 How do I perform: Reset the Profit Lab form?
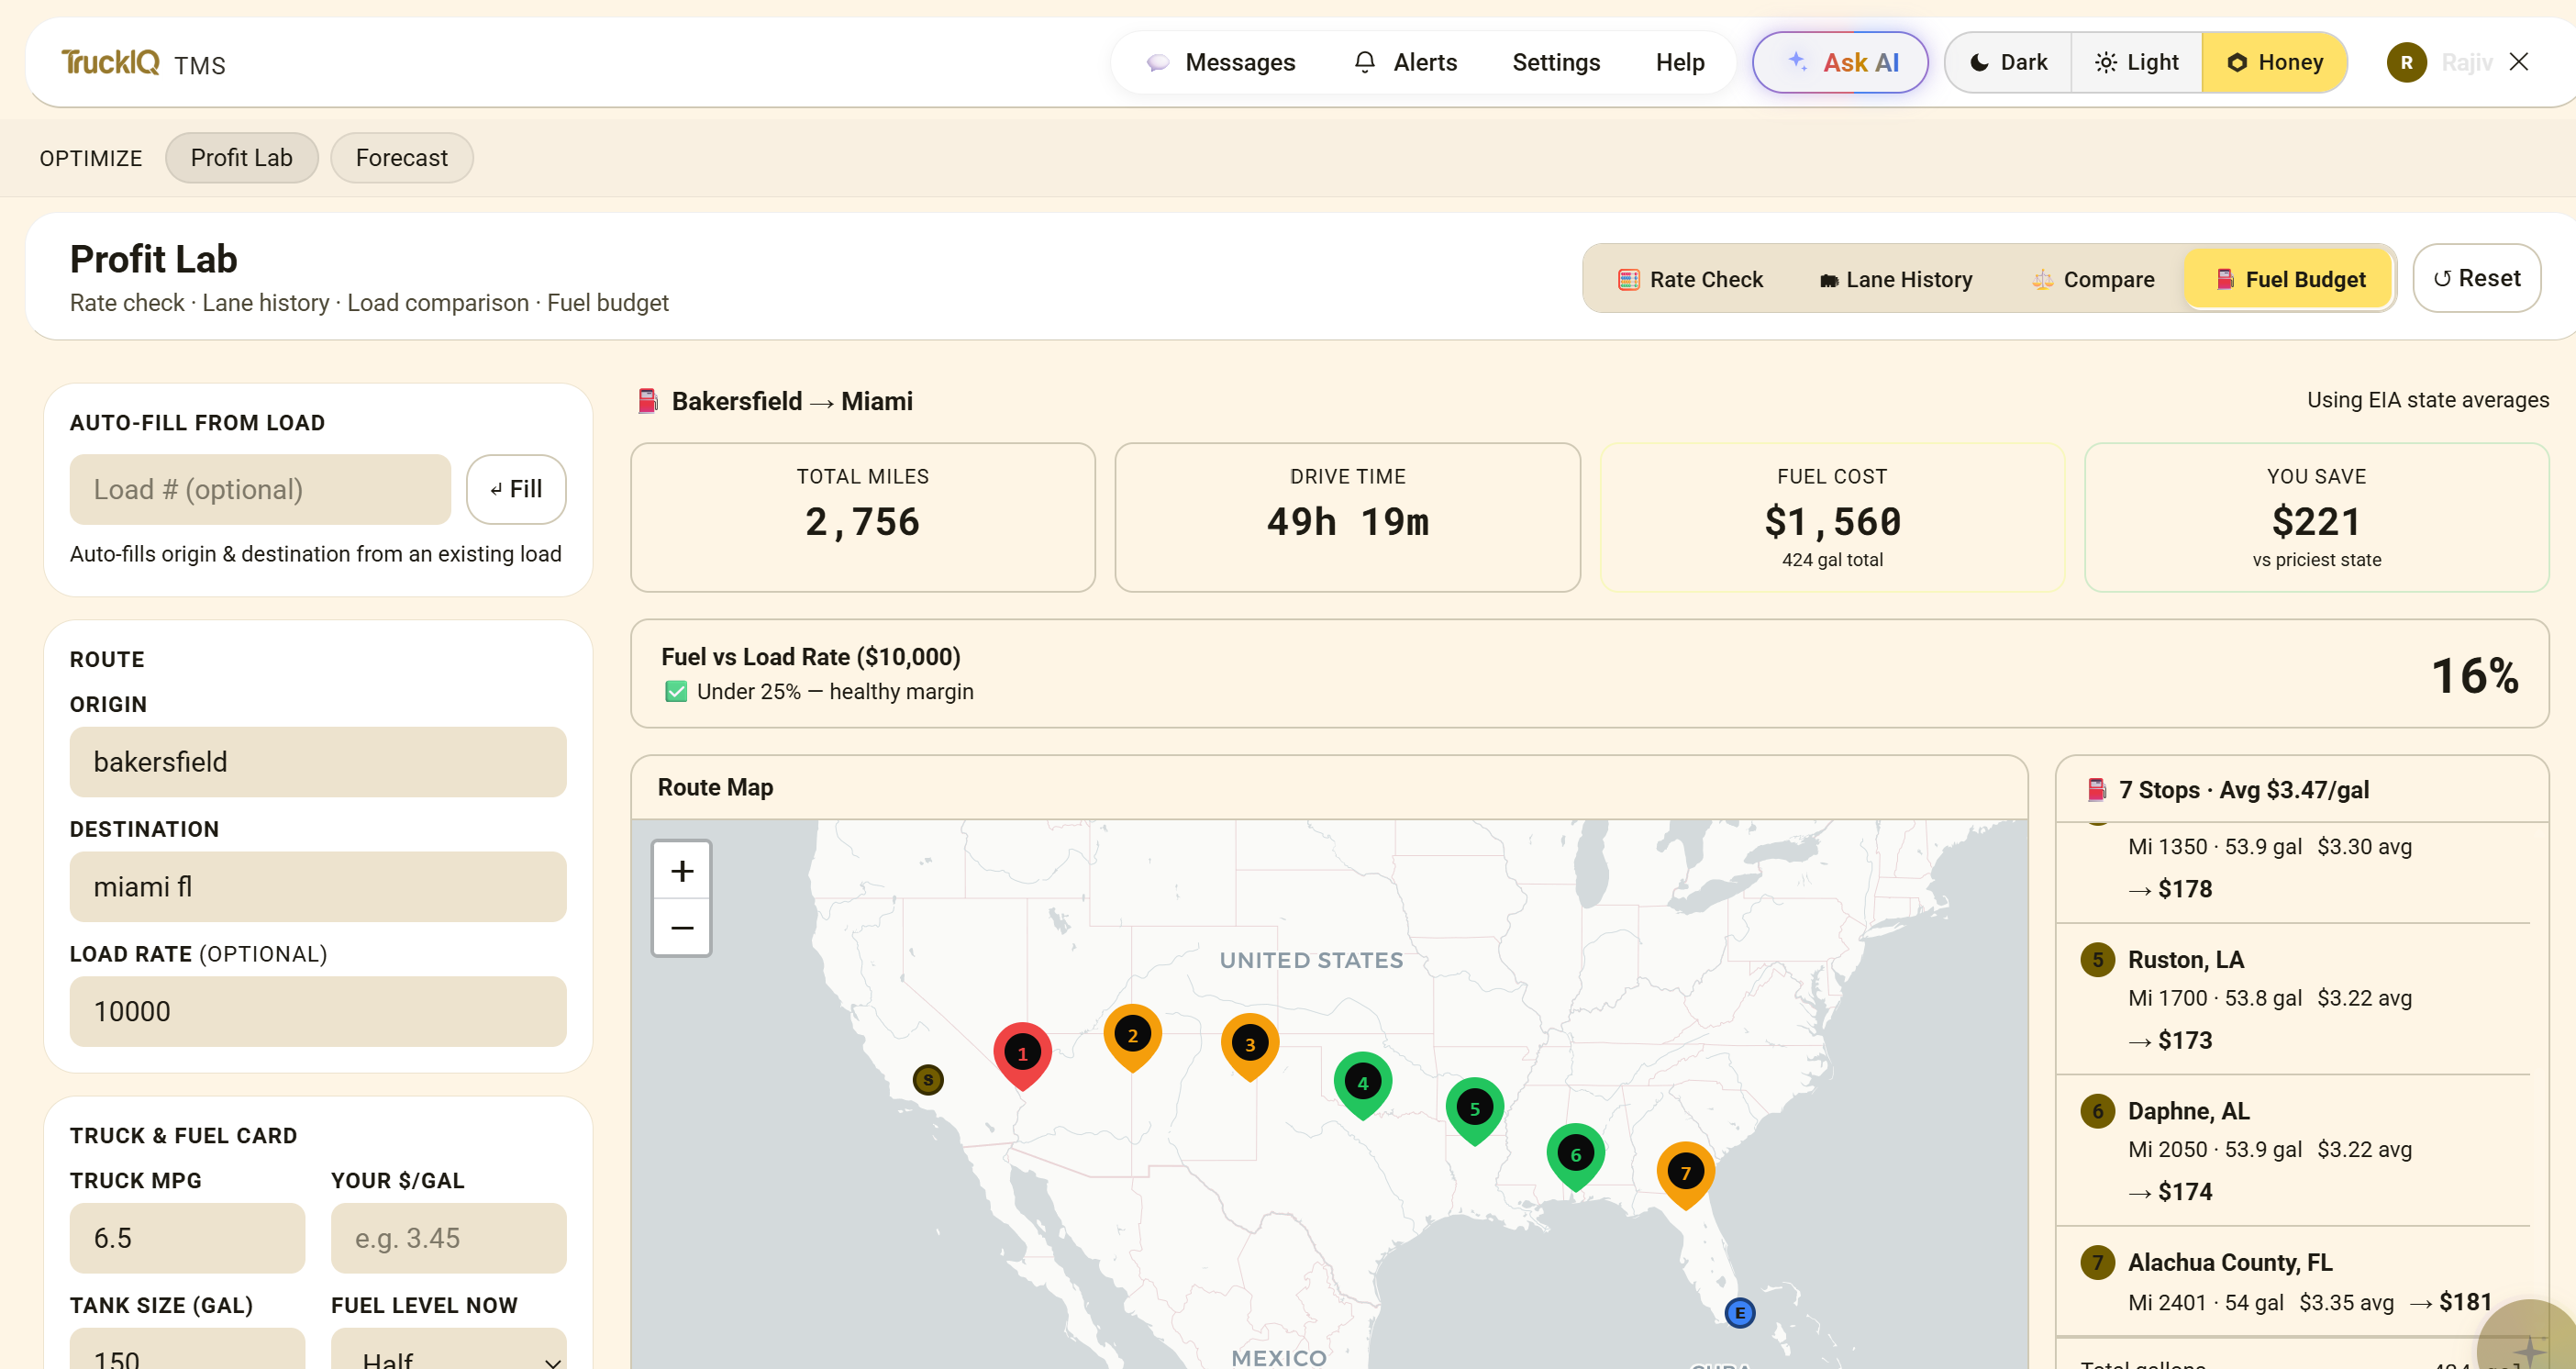(x=2476, y=278)
